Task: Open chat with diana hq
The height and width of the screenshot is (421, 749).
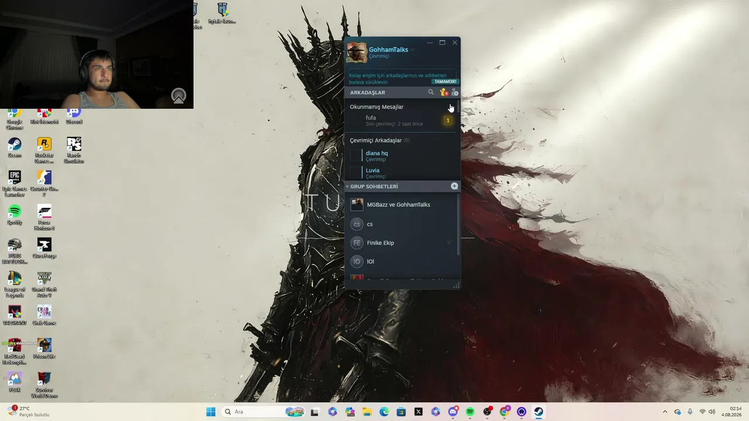Action: click(401, 156)
